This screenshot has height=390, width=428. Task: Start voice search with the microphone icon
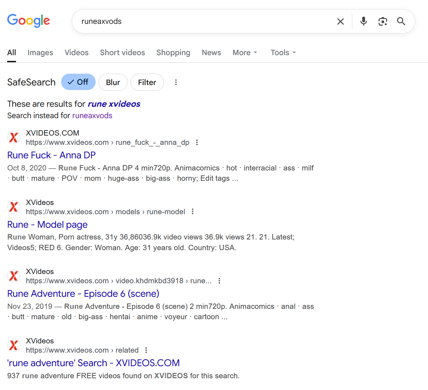tap(363, 21)
